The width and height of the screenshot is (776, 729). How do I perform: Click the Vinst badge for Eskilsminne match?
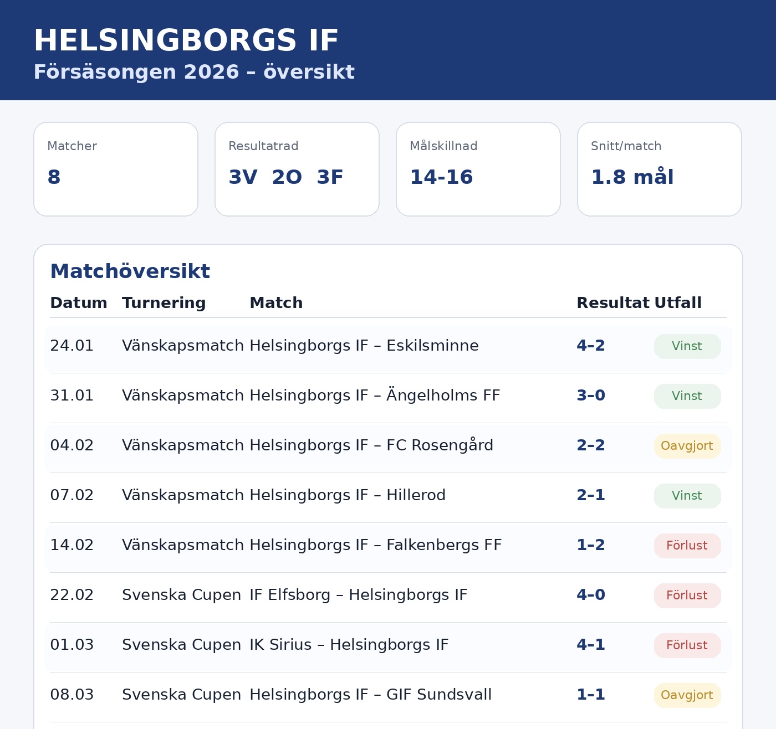pos(687,346)
